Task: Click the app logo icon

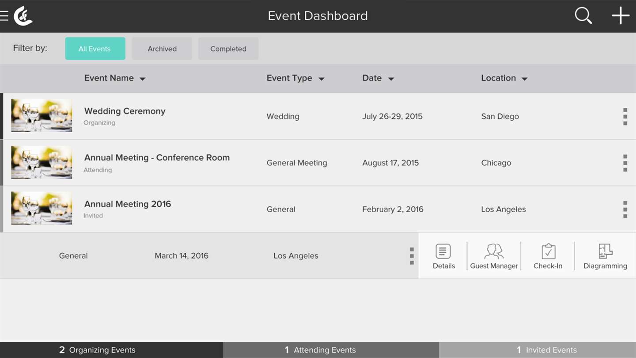Action: tap(23, 16)
